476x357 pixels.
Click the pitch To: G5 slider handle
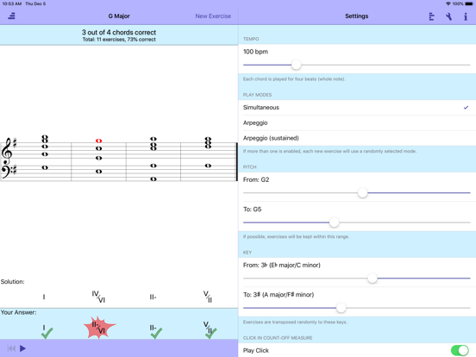334,222
